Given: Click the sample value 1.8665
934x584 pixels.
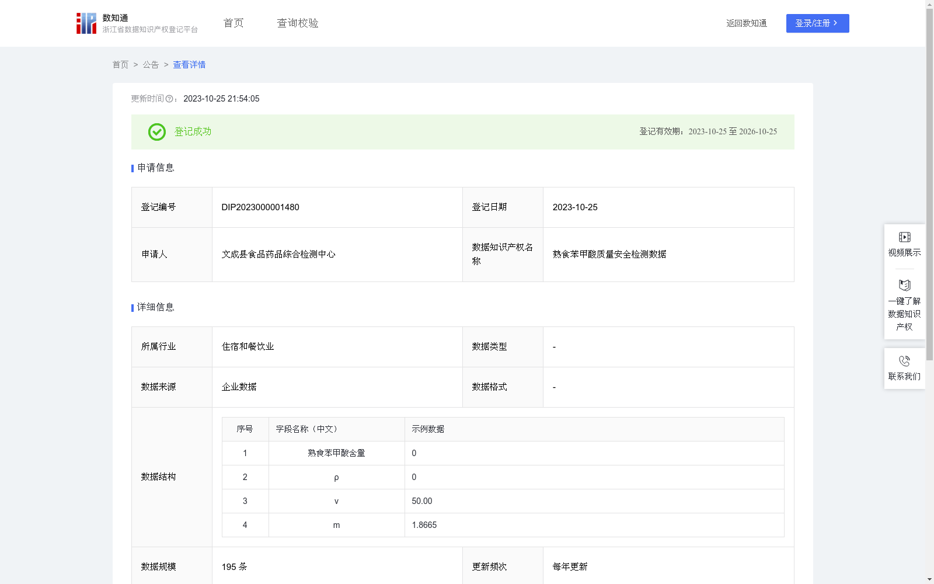Looking at the screenshot, I should coord(424,525).
